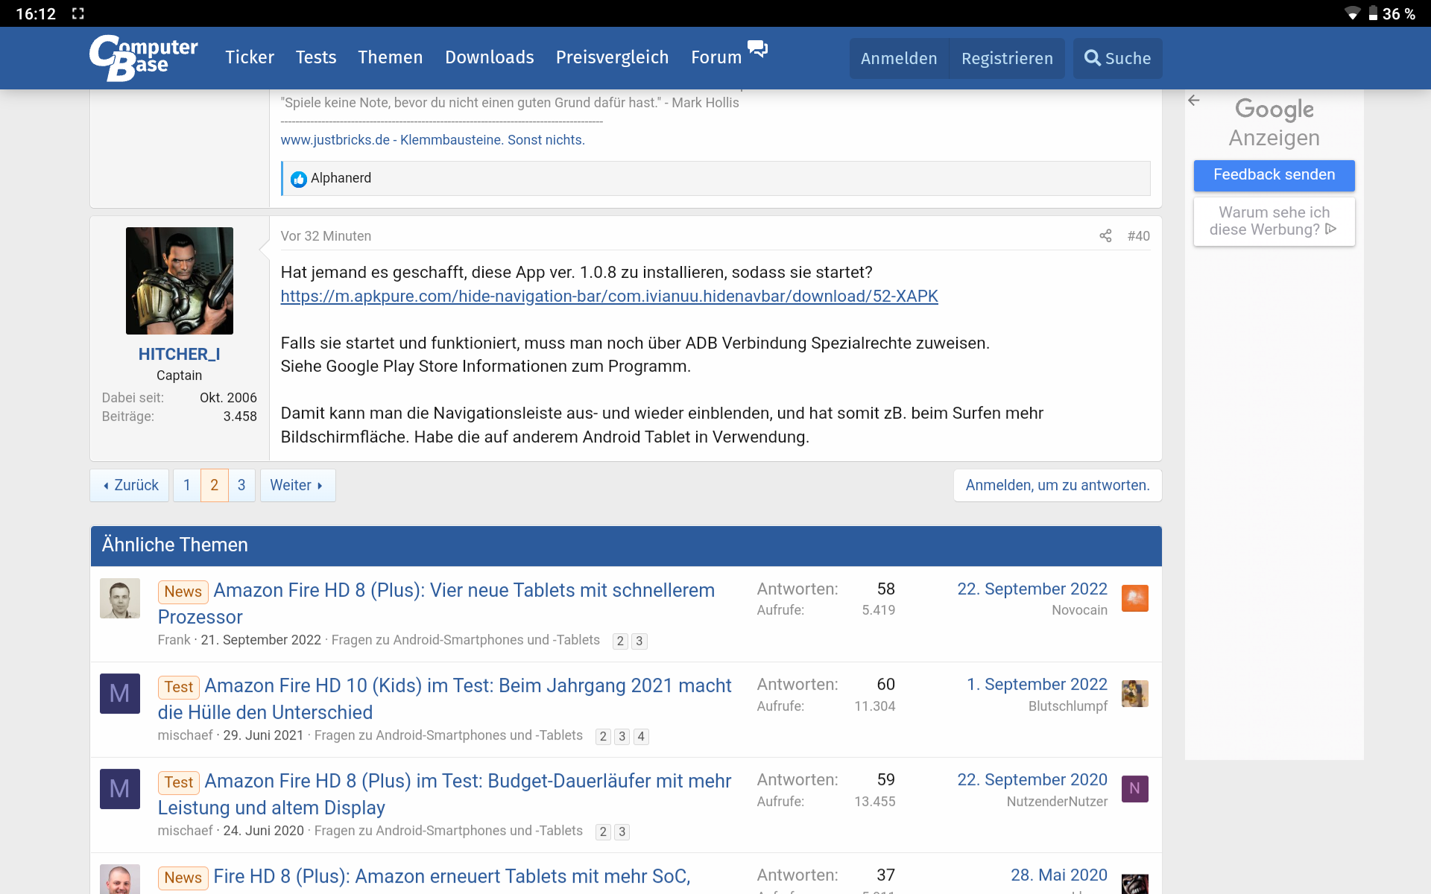
Task: Click the ComputerBase logo
Action: point(144,57)
